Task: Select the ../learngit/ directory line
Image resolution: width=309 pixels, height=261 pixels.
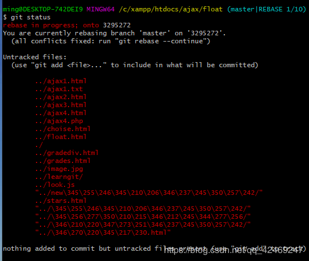Action: [59, 177]
